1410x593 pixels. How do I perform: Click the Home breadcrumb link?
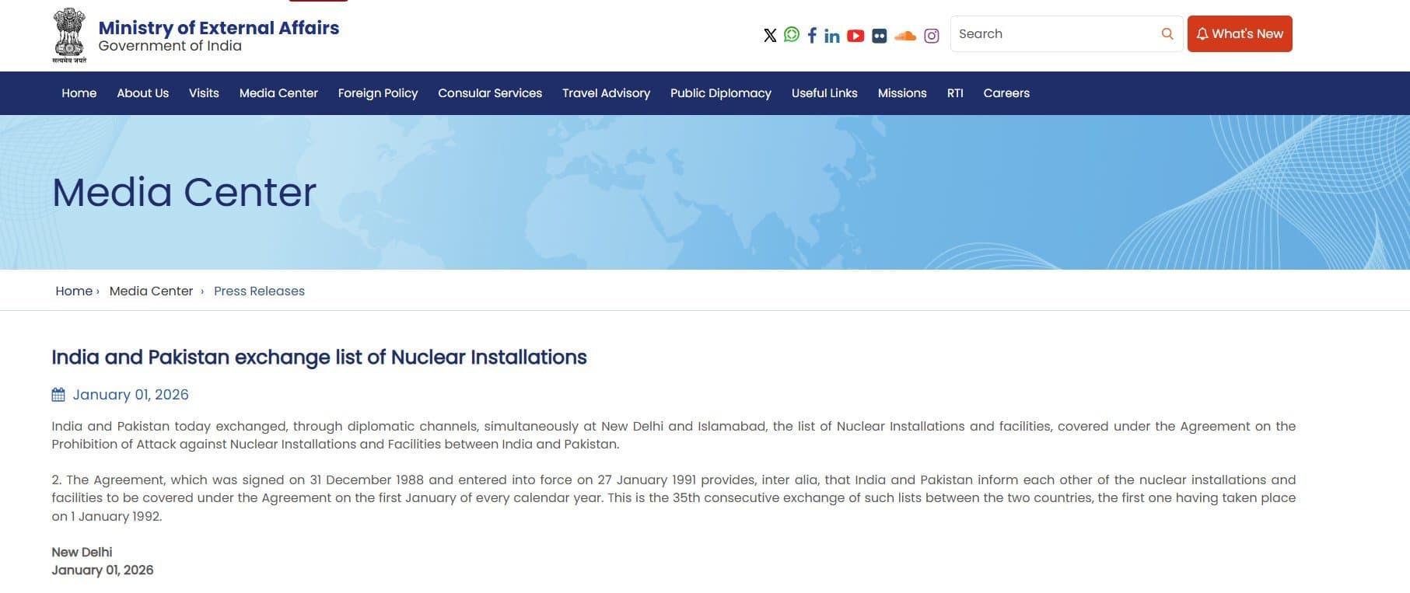point(74,291)
